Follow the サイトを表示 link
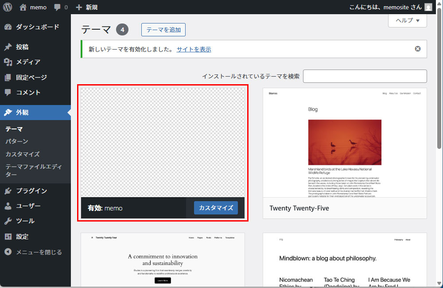Image resolution: width=443 pixels, height=288 pixels. point(194,49)
